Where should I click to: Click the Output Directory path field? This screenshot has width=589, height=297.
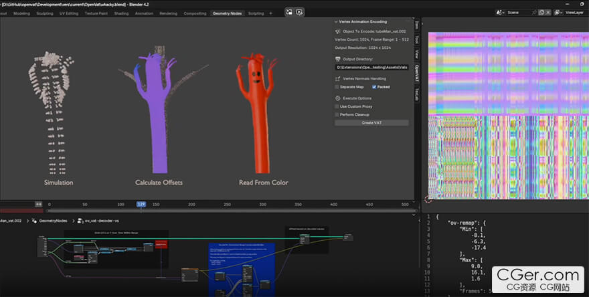pyautogui.click(x=371, y=67)
